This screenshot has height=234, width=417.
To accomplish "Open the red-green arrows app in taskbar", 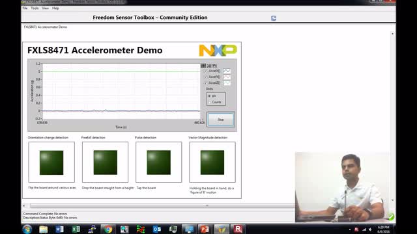I will [141, 229].
